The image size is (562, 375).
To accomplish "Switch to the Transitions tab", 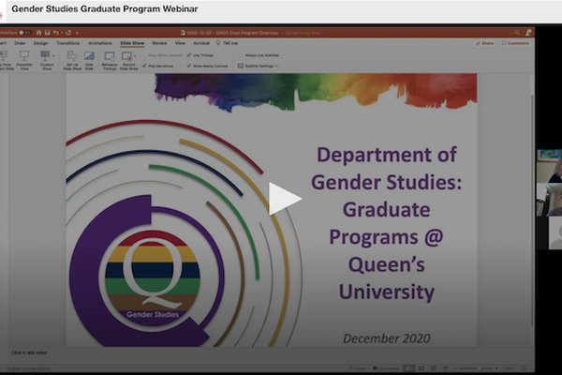I will point(67,43).
